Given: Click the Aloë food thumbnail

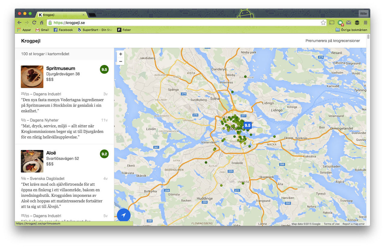Looking at the screenshot, I should (x=32, y=161).
